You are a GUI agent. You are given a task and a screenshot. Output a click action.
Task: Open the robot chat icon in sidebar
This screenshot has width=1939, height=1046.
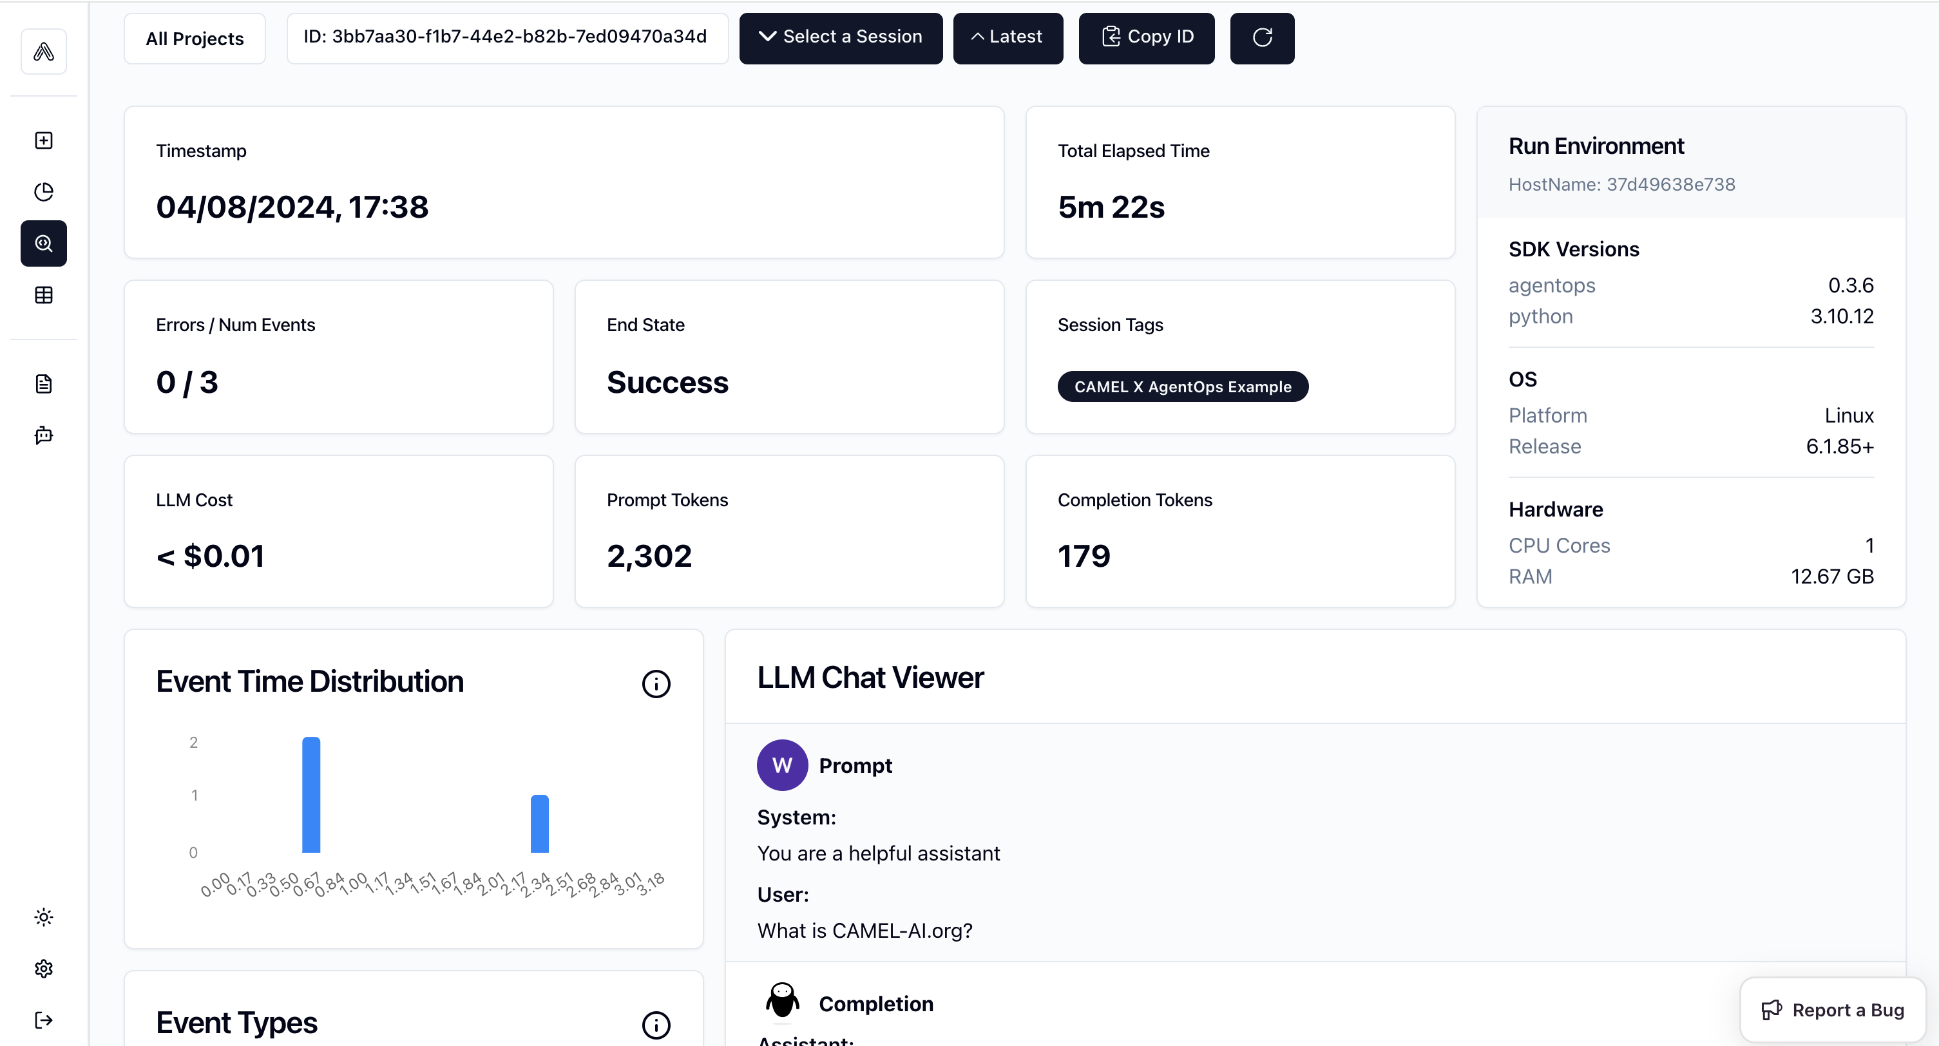coord(44,435)
